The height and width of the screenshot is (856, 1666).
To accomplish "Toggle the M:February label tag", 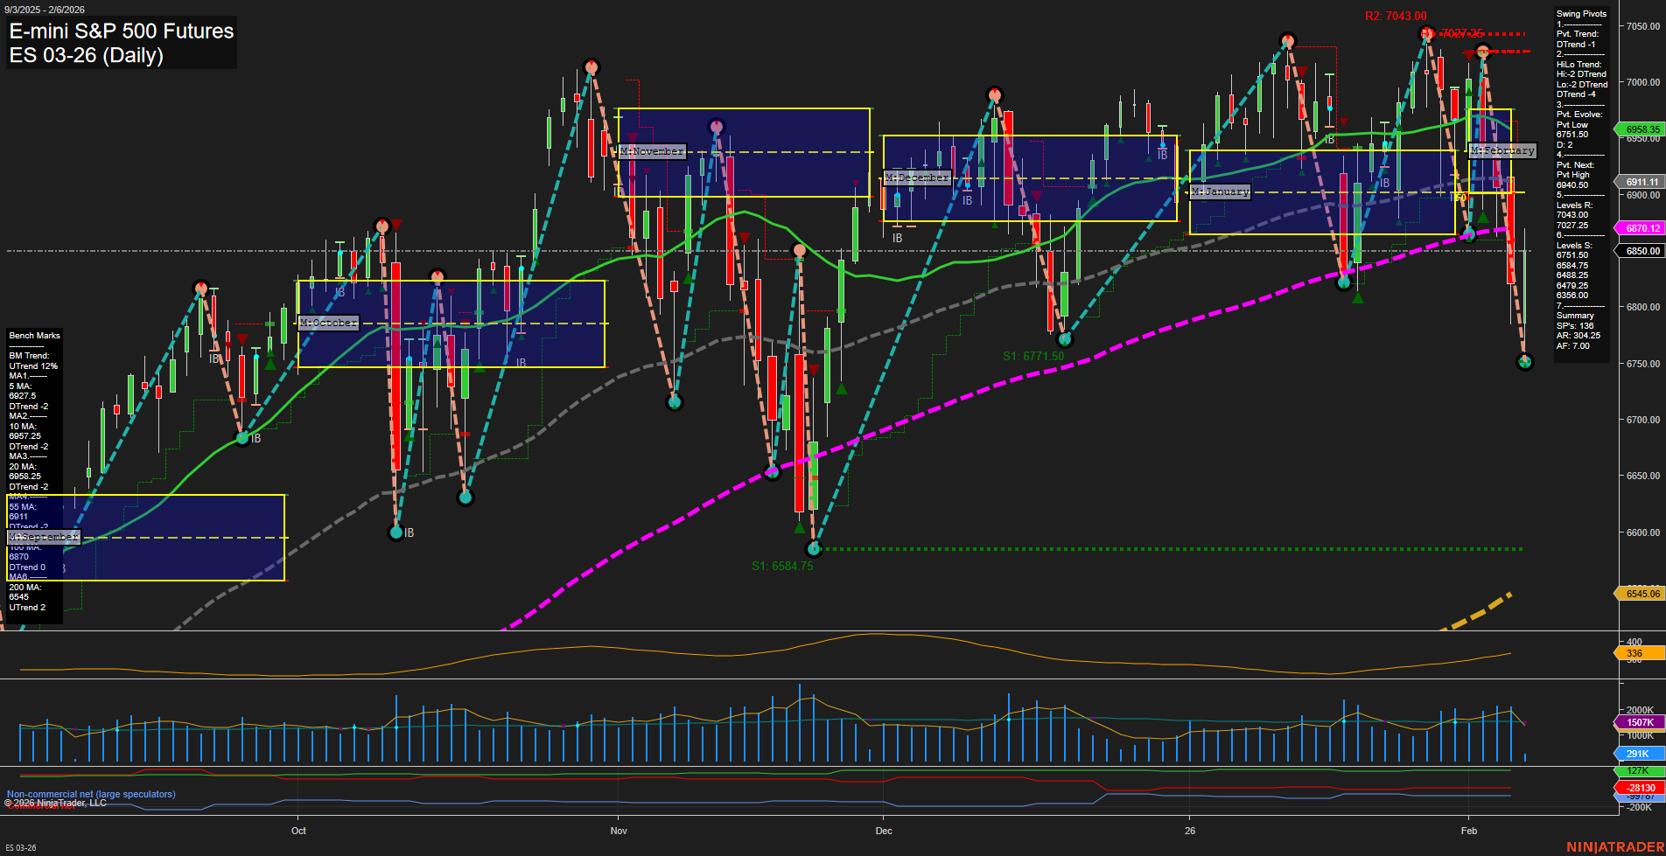I will pos(1502,150).
